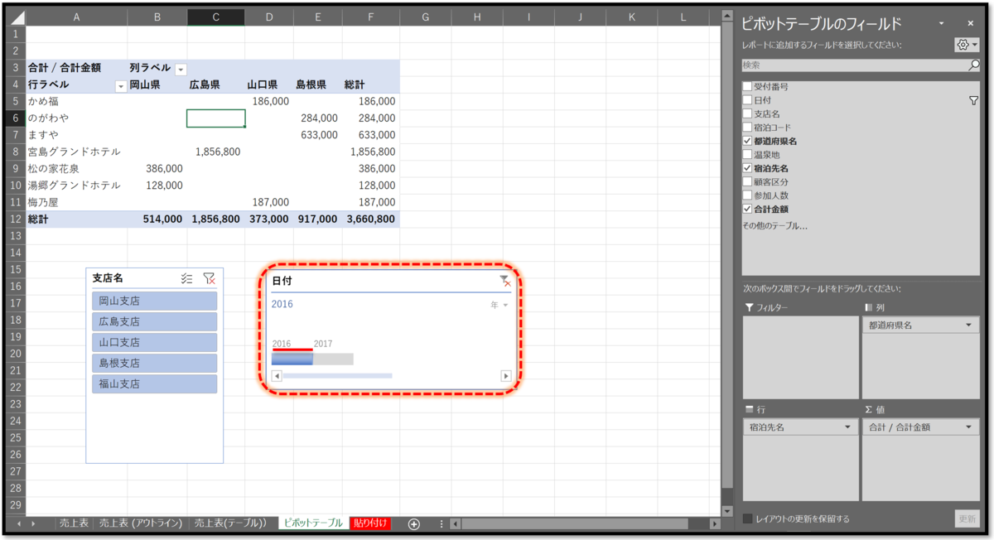The image size is (994, 540).
Task: Click into the field search box
Action: [855, 65]
